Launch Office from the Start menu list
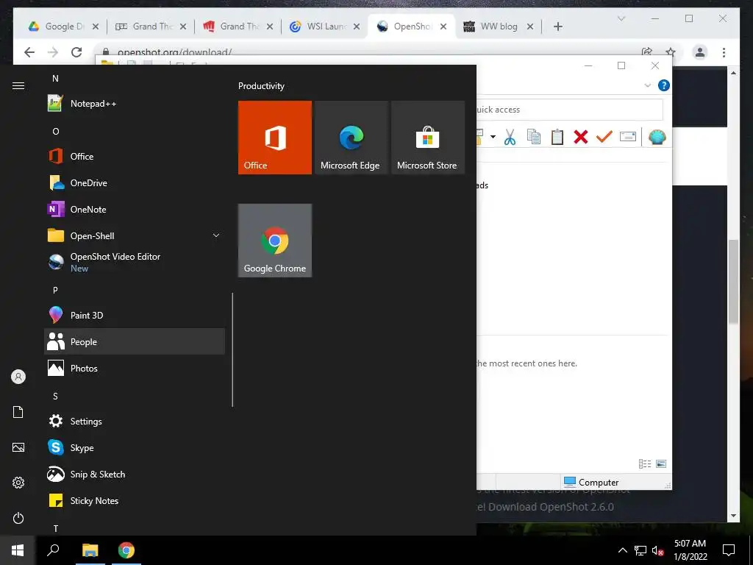The image size is (753, 565). click(135, 156)
